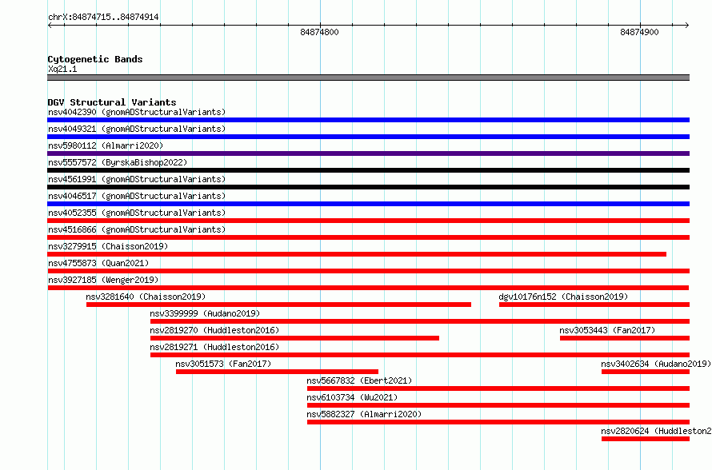Click the 84874900 ruler position label
Viewport: 712px width, 470px height.
(x=639, y=32)
